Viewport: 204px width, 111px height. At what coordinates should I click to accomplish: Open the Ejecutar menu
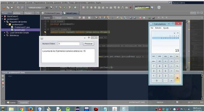click(50, 2)
